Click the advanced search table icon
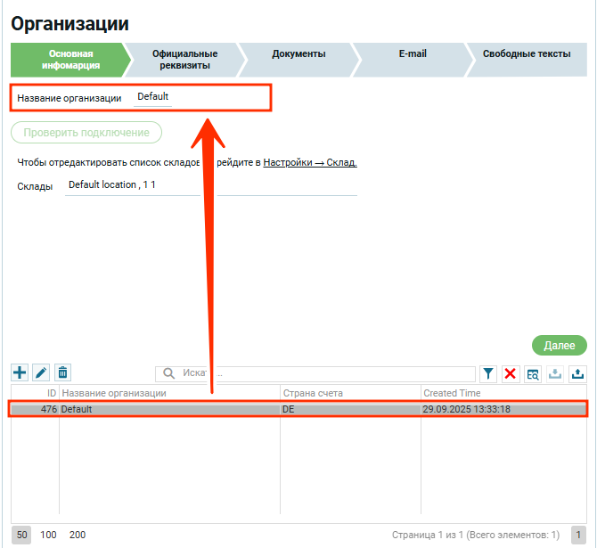 (x=533, y=374)
